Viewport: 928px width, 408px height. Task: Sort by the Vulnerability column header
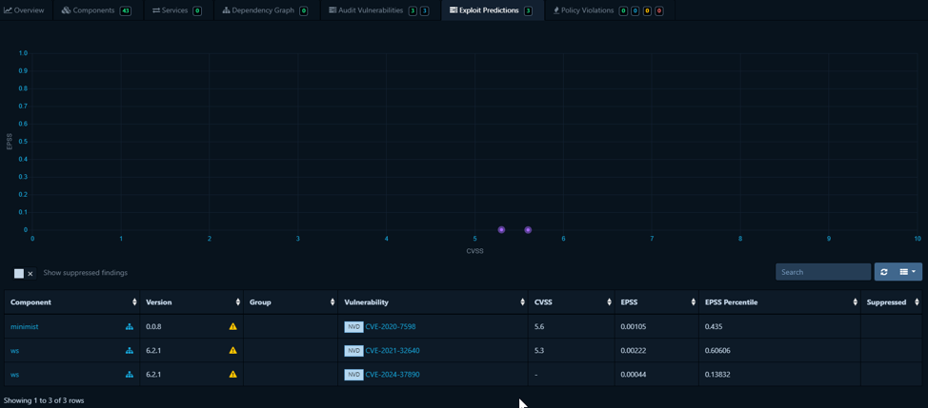tap(433, 302)
